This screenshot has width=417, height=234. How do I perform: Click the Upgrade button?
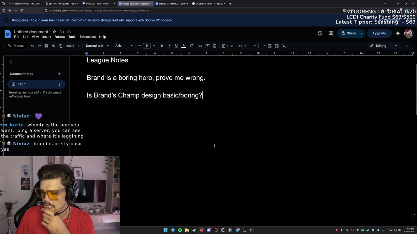click(379, 33)
